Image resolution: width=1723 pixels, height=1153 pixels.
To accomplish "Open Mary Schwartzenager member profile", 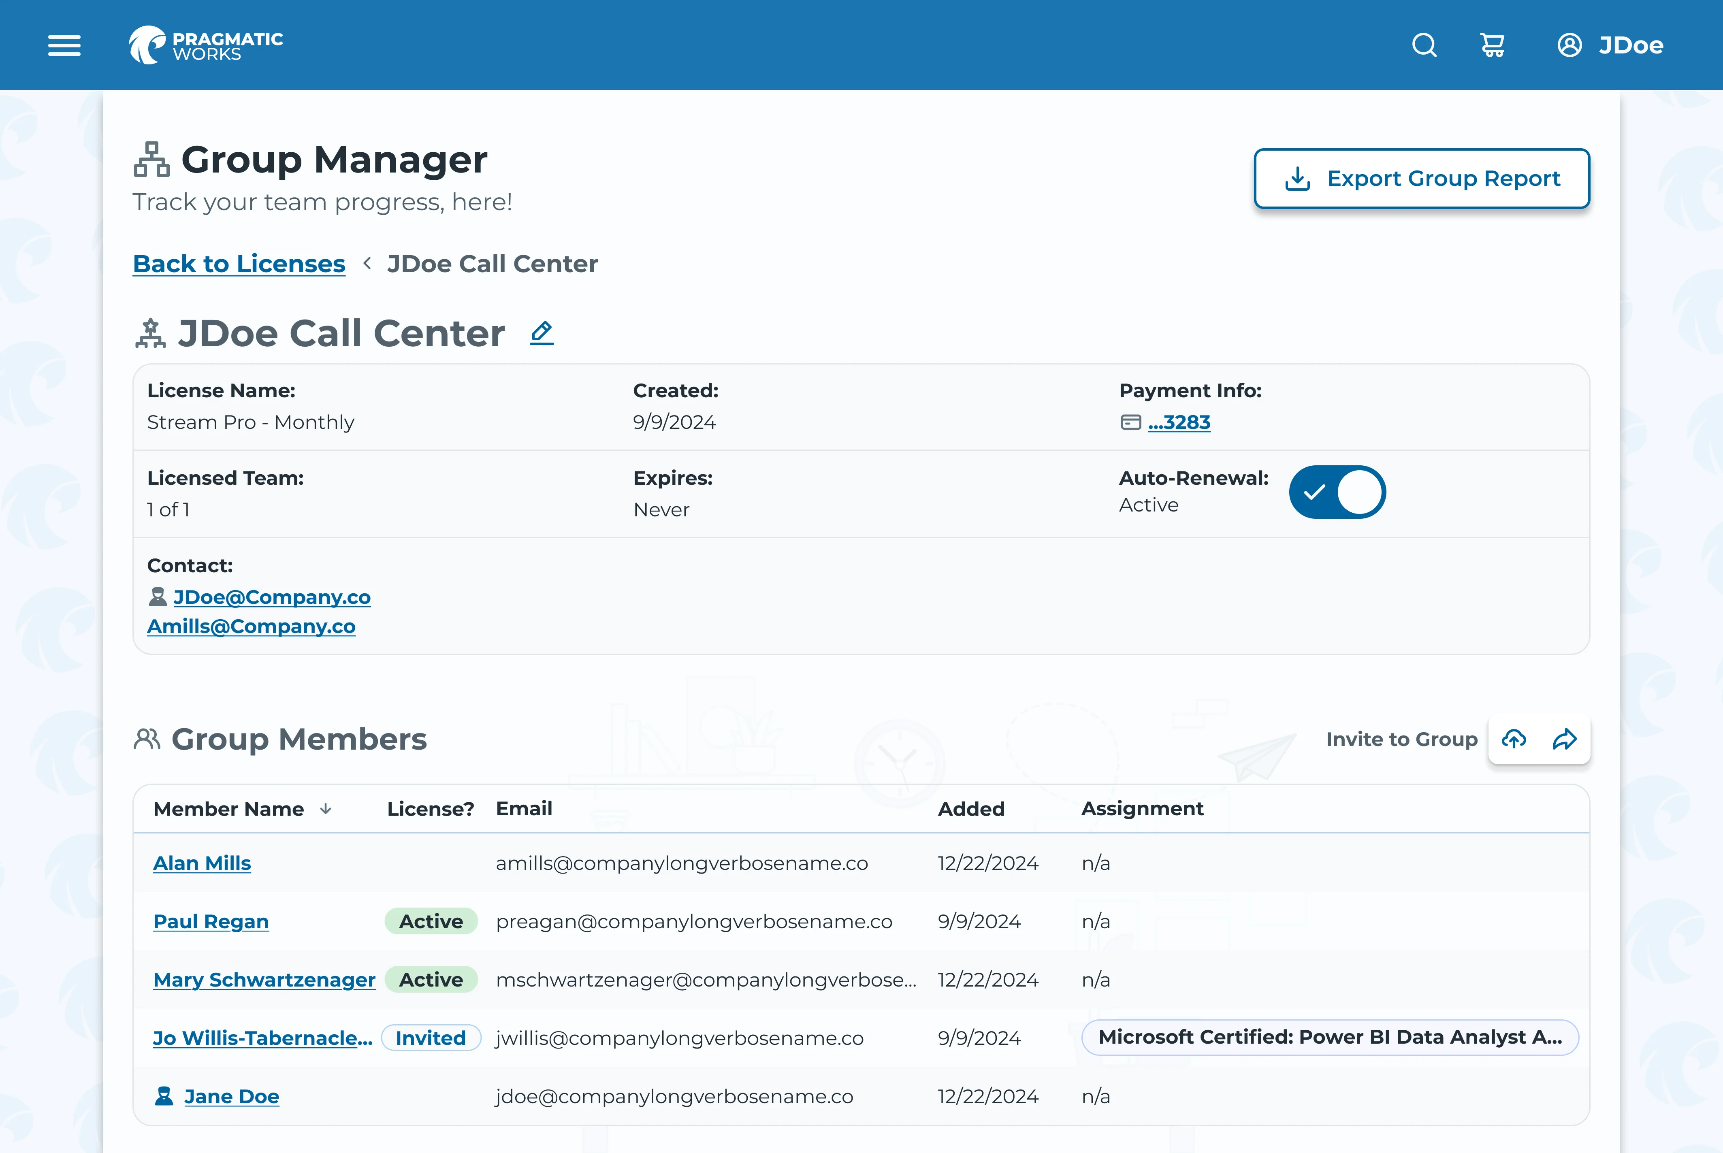I will pyautogui.click(x=264, y=979).
